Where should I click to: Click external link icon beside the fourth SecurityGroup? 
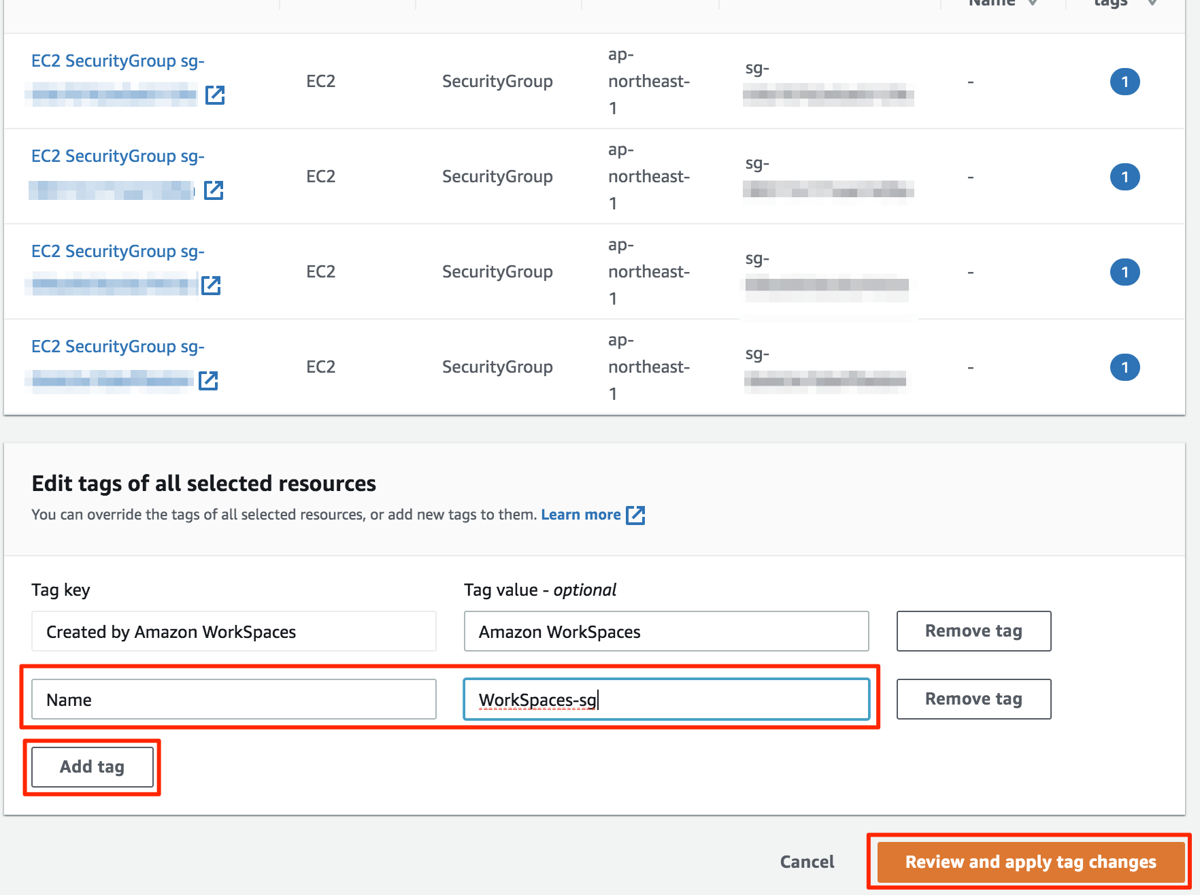pos(210,382)
